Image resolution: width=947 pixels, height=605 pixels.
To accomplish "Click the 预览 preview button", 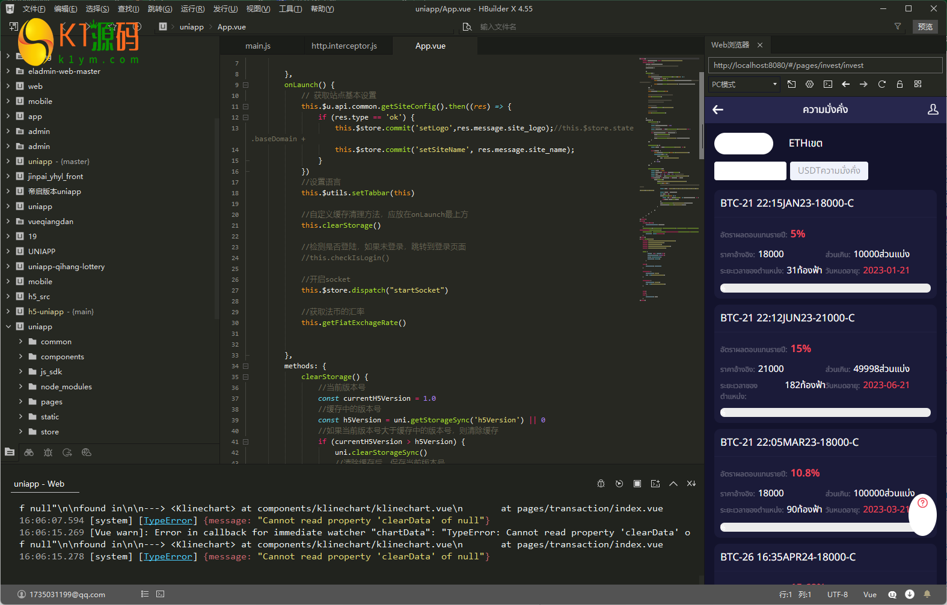I will pos(925,26).
